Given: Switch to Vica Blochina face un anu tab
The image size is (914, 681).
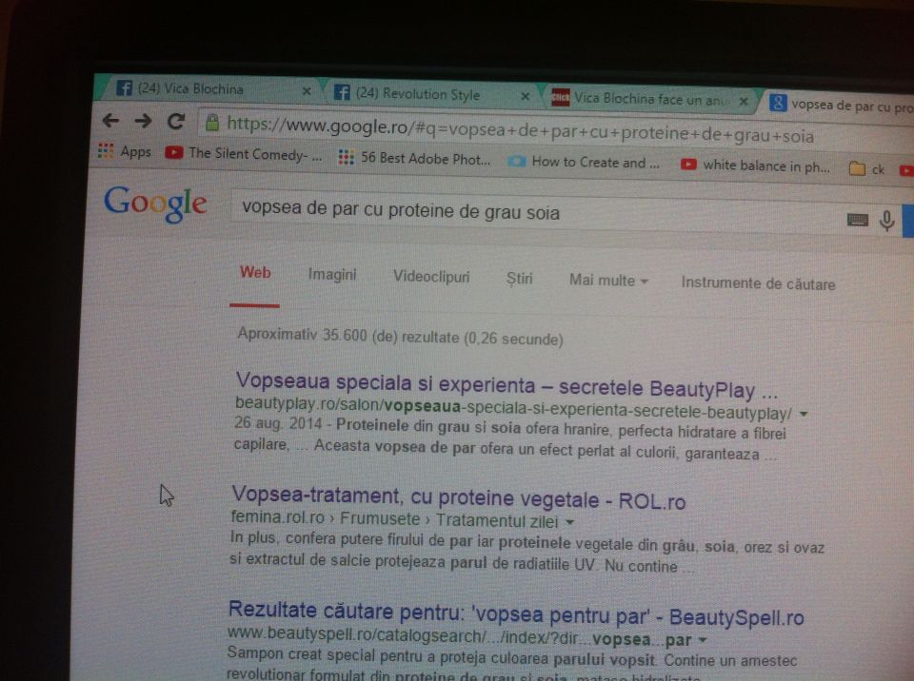Looking at the screenshot, I should click(x=650, y=99).
